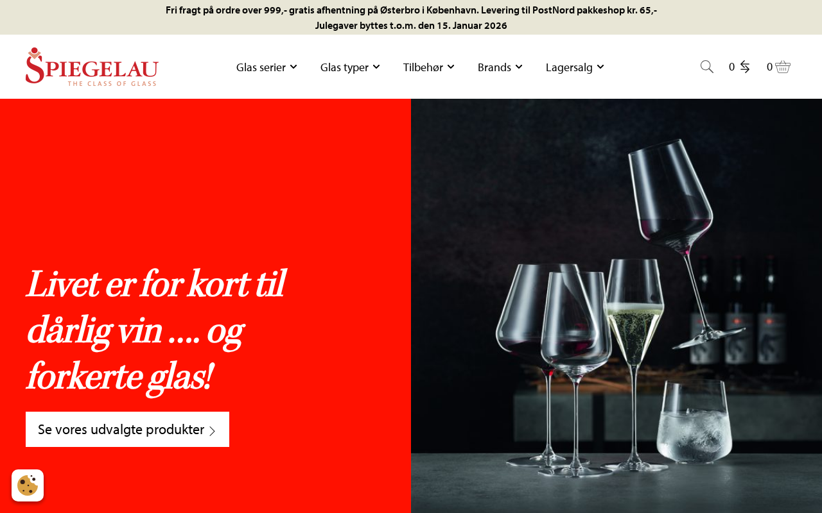Expand the Glas typer chevron

(376, 67)
